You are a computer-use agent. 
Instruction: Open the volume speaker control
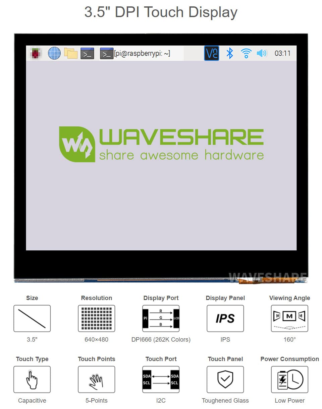click(x=262, y=53)
